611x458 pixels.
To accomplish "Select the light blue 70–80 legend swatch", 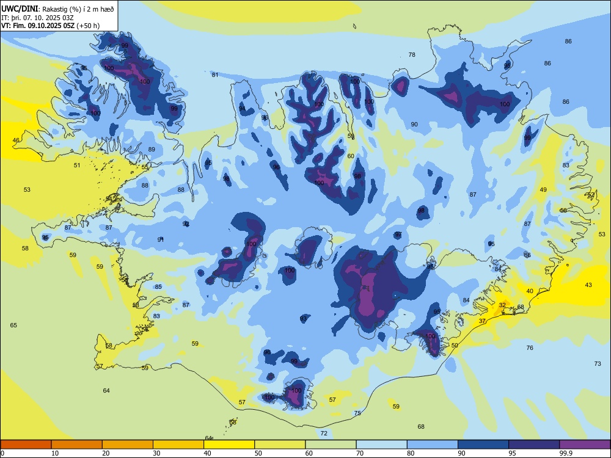I will click(381, 445).
